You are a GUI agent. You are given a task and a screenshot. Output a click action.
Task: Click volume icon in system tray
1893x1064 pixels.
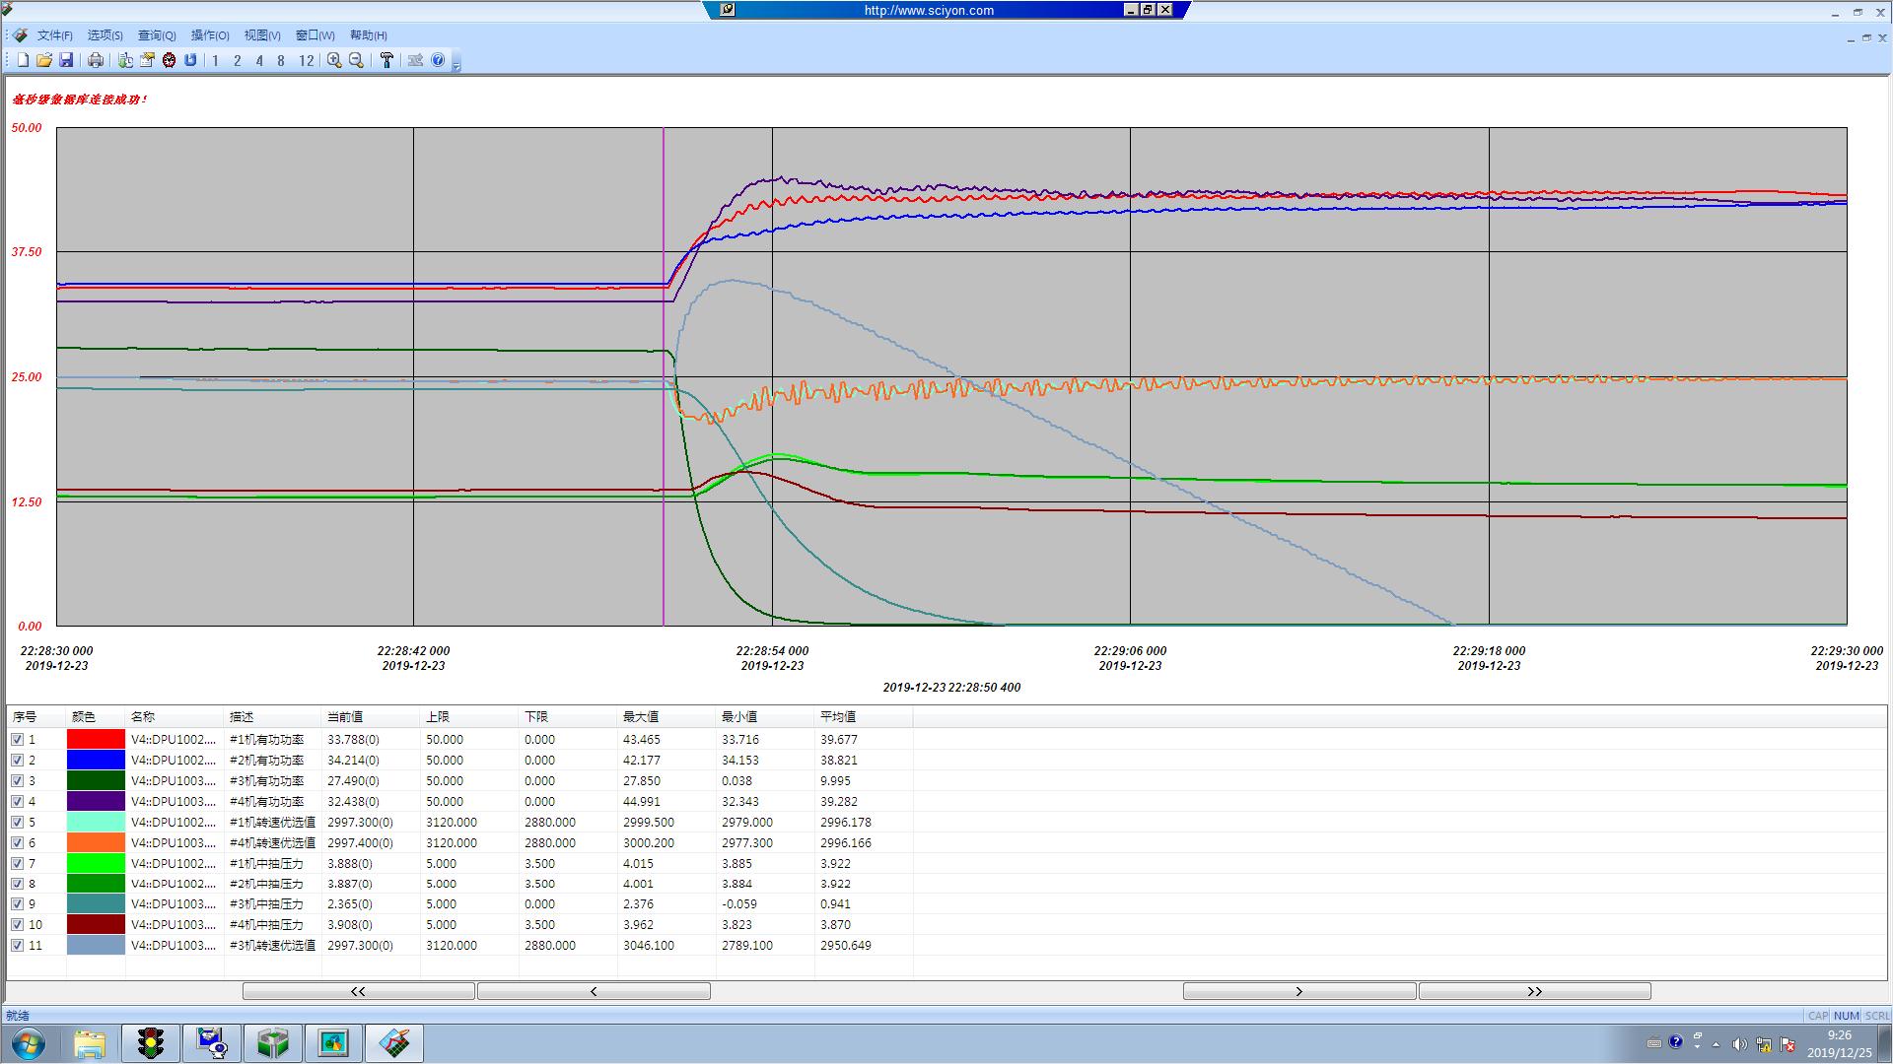(x=1739, y=1044)
